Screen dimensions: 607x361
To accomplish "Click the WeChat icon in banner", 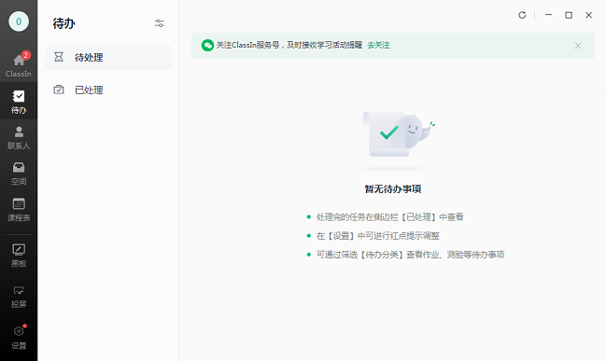I will 207,45.
